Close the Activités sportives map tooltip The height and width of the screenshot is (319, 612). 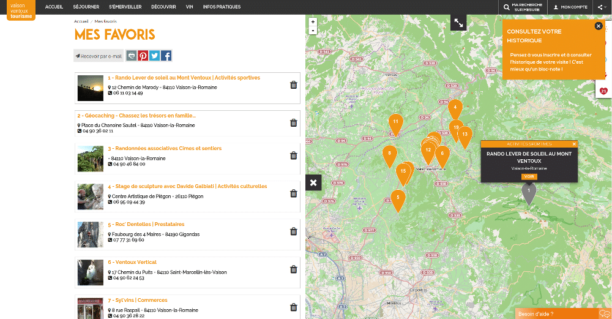(574, 144)
